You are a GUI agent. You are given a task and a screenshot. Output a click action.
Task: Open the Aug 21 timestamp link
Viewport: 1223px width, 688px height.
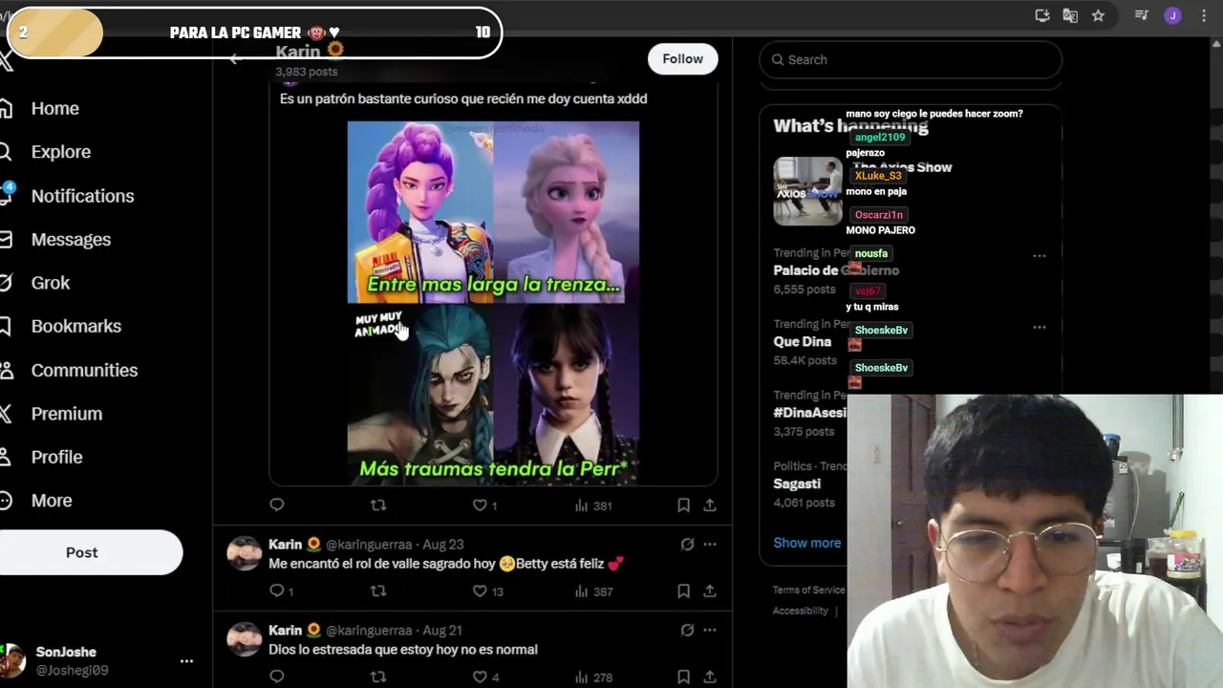pos(442,631)
